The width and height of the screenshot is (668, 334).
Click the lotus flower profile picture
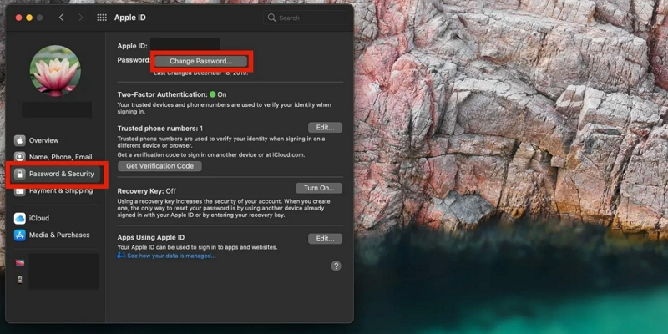(55, 71)
